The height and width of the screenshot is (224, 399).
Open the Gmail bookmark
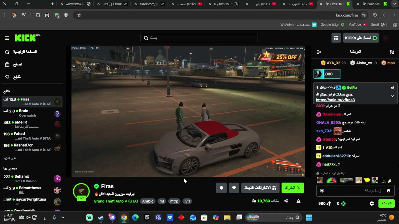point(377,25)
